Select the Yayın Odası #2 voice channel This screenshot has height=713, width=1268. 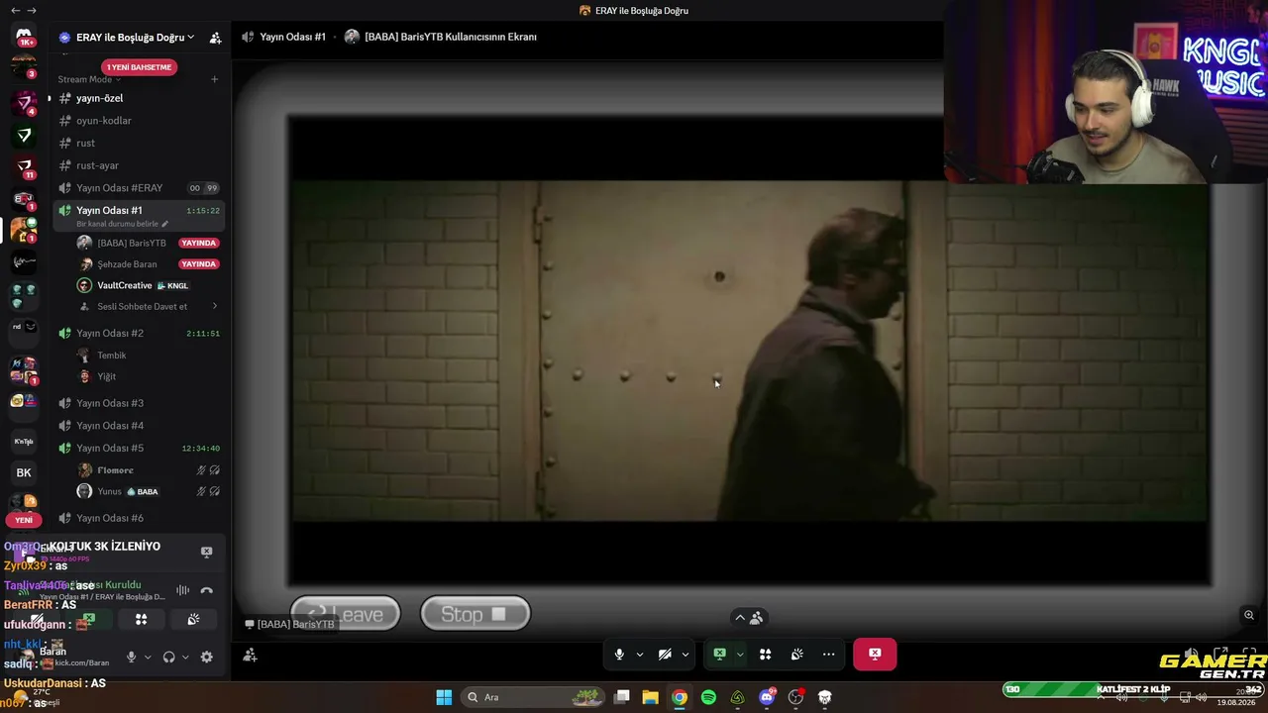point(138,333)
